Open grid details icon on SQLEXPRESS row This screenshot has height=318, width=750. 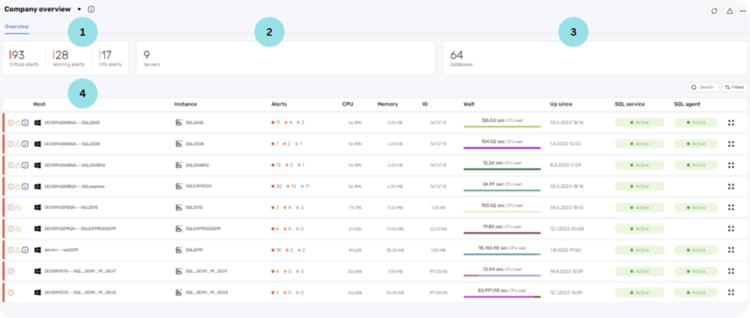(730, 186)
